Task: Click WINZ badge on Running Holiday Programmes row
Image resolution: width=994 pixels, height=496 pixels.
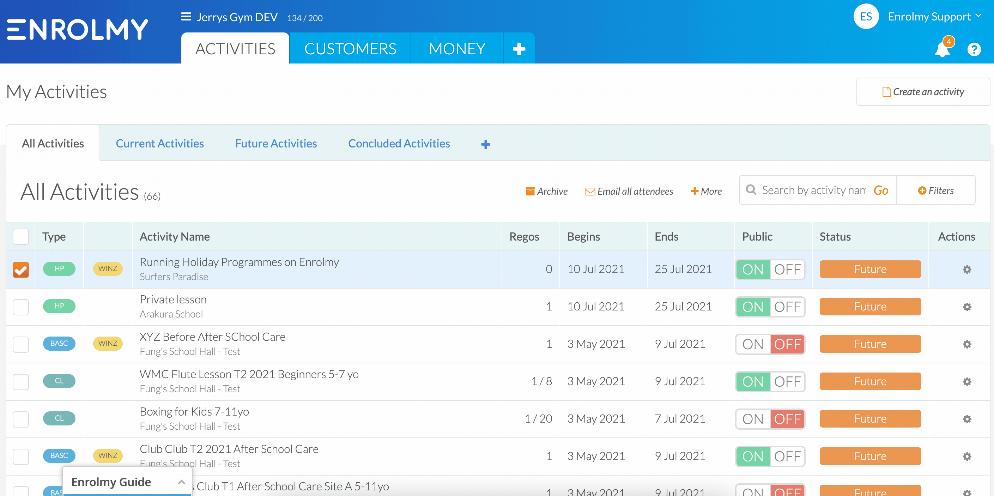Action: (x=108, y=269)
